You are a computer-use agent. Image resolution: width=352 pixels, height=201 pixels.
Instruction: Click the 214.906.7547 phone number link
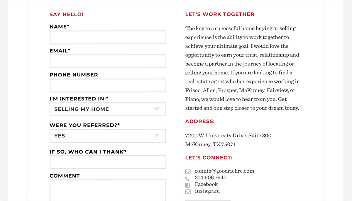click(211, 178)
